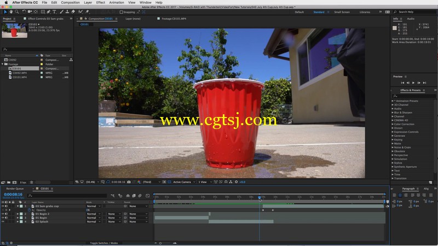Hide video of 02 Splash layer

(x=3, y=222)
